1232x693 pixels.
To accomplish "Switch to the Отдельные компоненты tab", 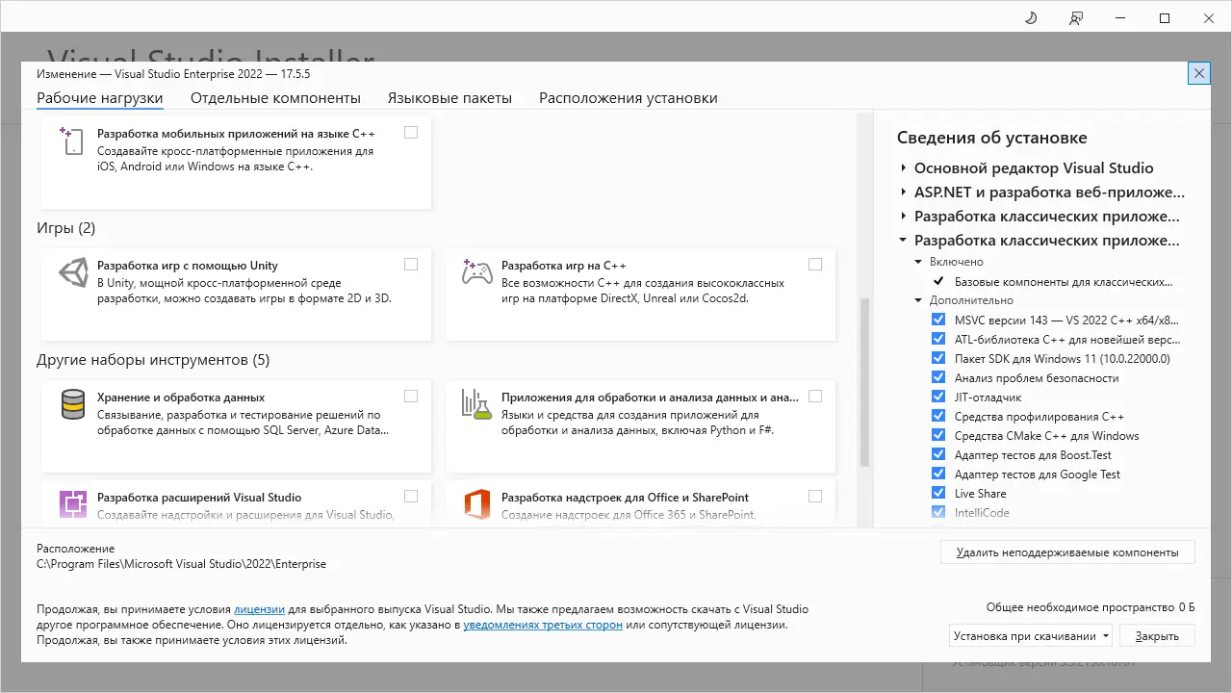I will (275, 98).
